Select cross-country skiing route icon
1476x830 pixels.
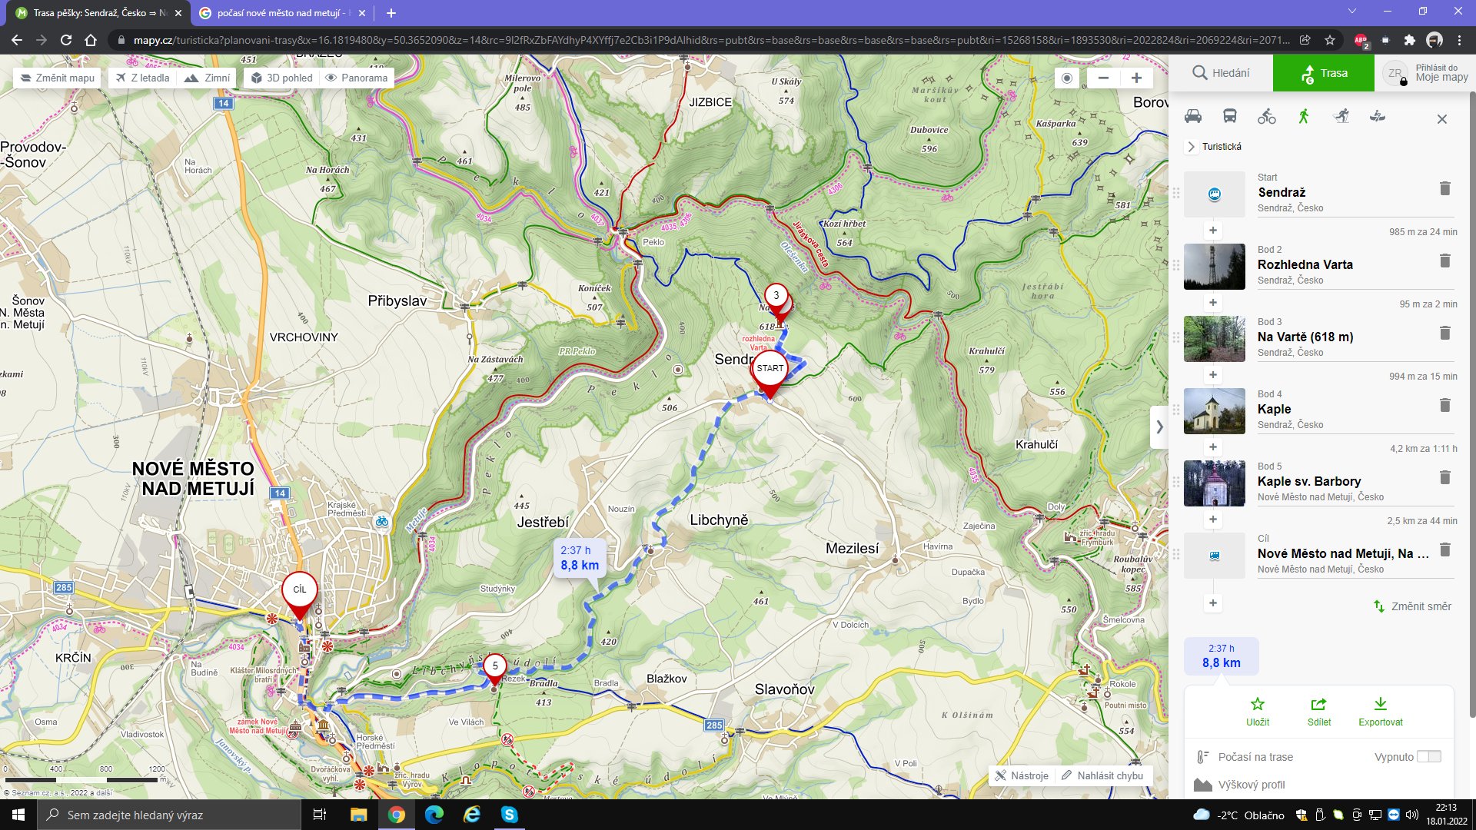(1341, 117)
